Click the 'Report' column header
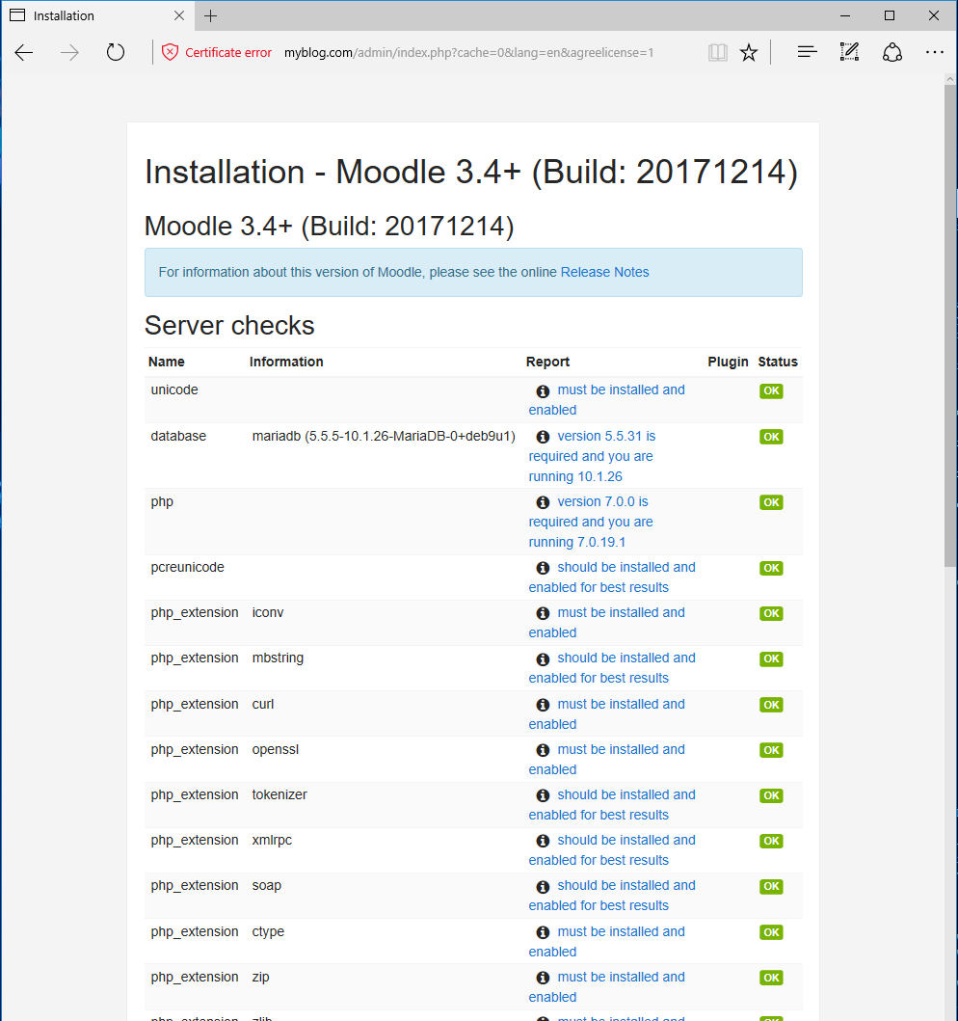 coord(548,363)
